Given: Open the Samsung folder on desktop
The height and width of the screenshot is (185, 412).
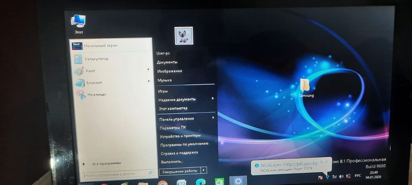Looking at the screenshot, I should (306, 88).
